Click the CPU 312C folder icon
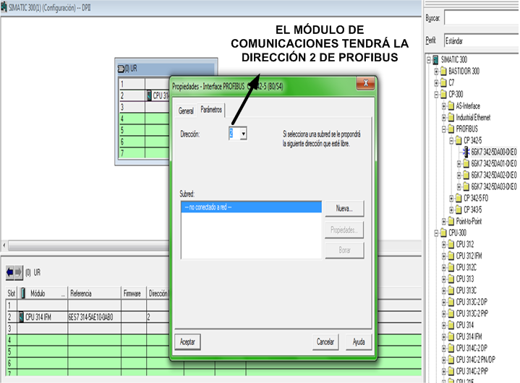Viewport: 520px width, 383px height. coord(451,267)
